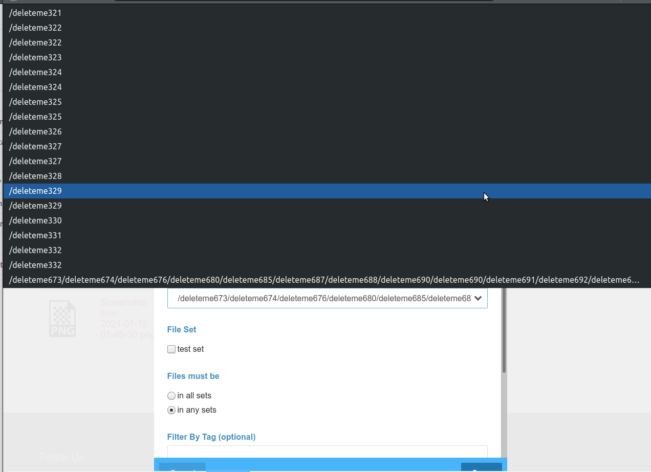The width and height of the screenshot is (651, 472).
Task: Open the Follow Us link
Action: click(61, 457)
